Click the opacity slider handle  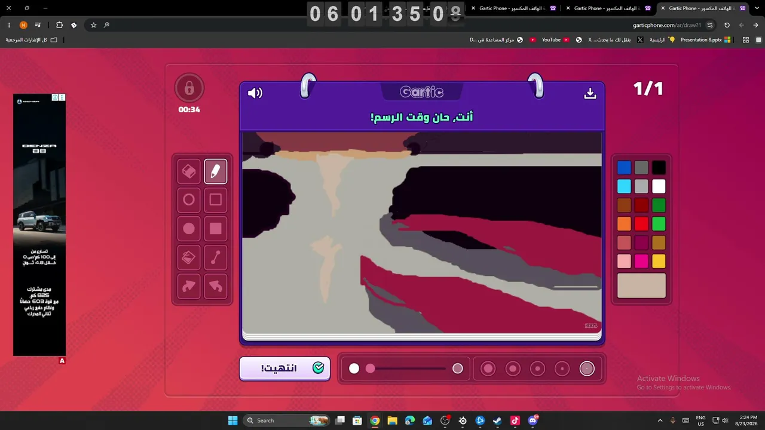pos(371,368)
